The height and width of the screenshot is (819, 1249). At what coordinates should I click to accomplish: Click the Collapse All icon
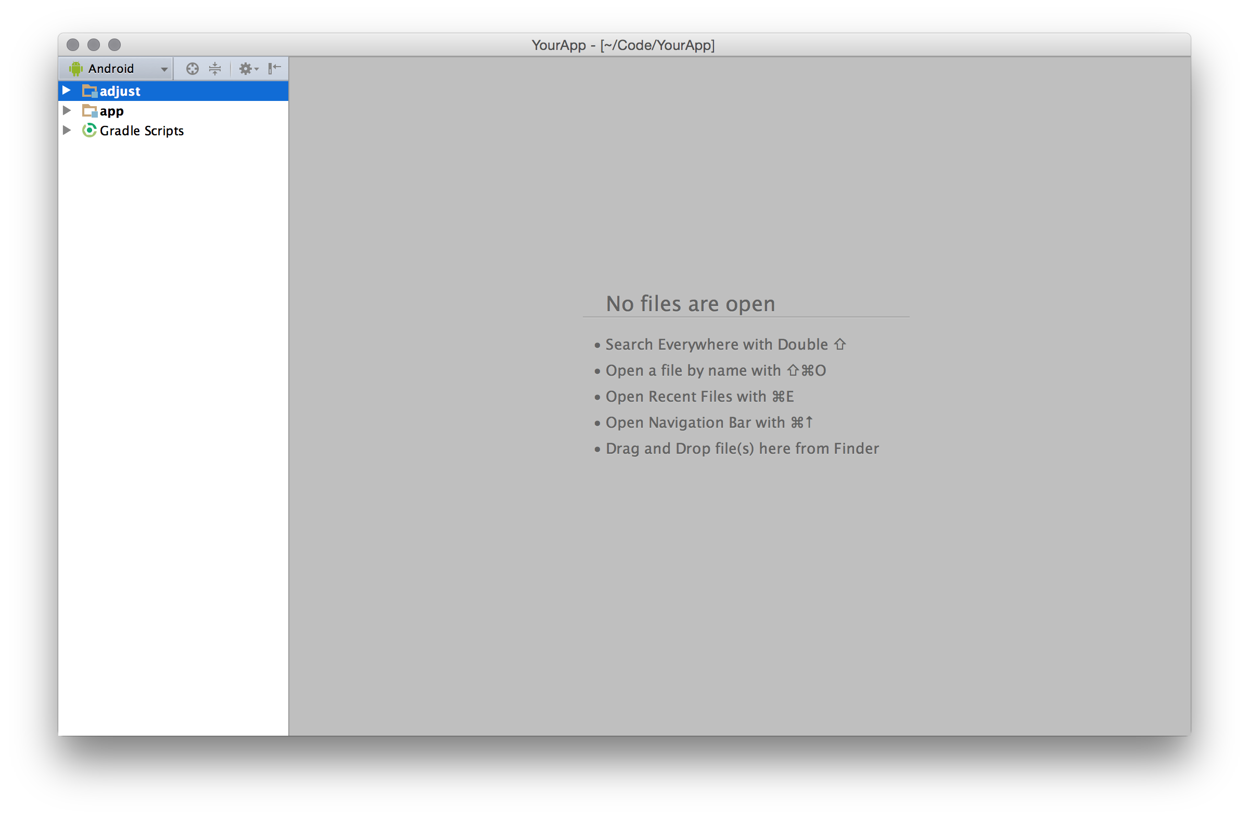point(215,69)
